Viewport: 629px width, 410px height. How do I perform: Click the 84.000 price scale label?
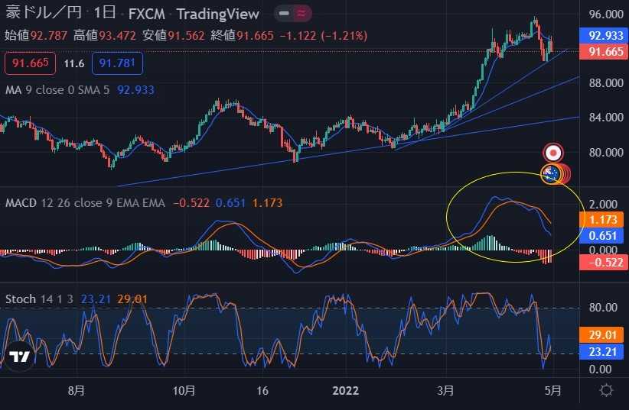click(x=606, y=118)
